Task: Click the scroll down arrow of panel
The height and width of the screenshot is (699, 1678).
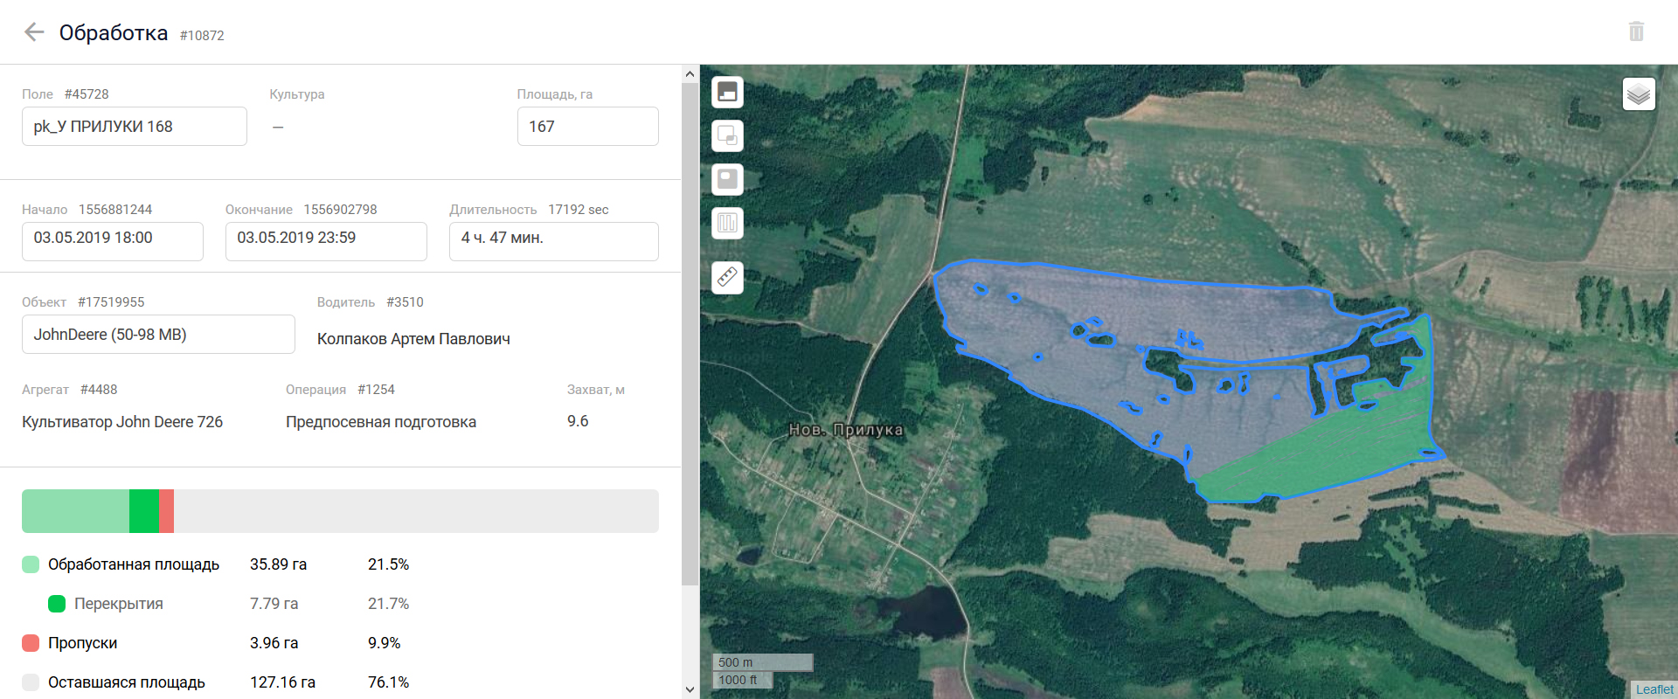Action: point(690,689)
